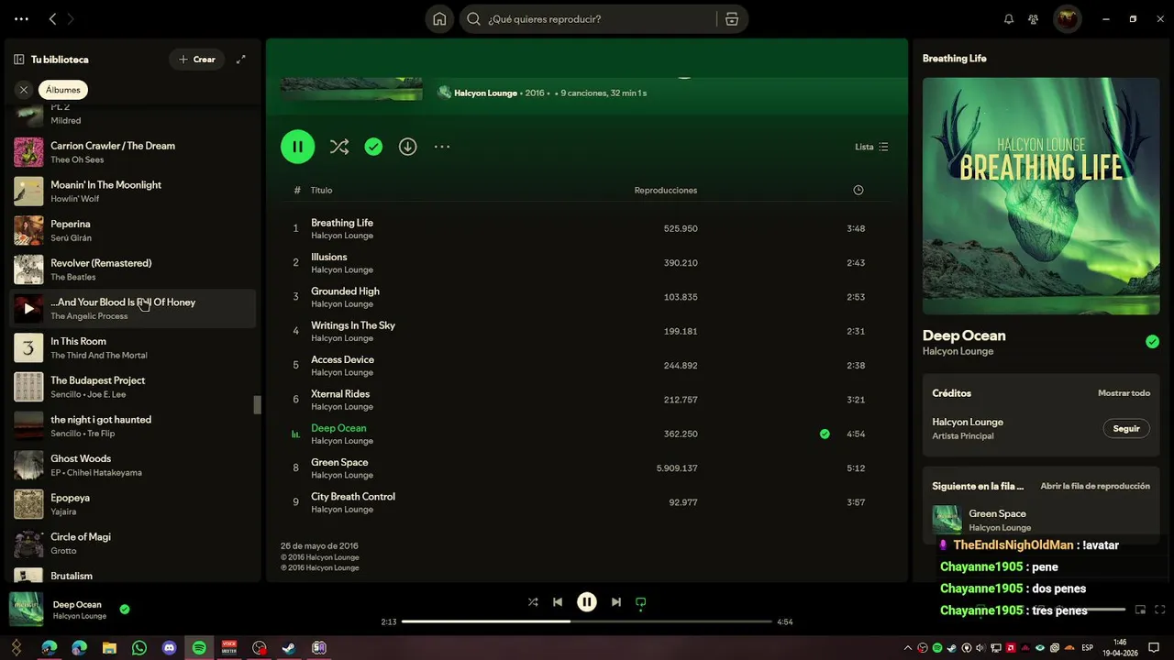Screen dimensions: 1174x660
Task: Open 'Carrion Crawler / The Dream' album
Action: pos(133,152)
